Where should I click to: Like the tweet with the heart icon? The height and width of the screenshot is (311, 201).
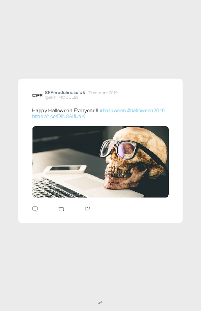87,209
